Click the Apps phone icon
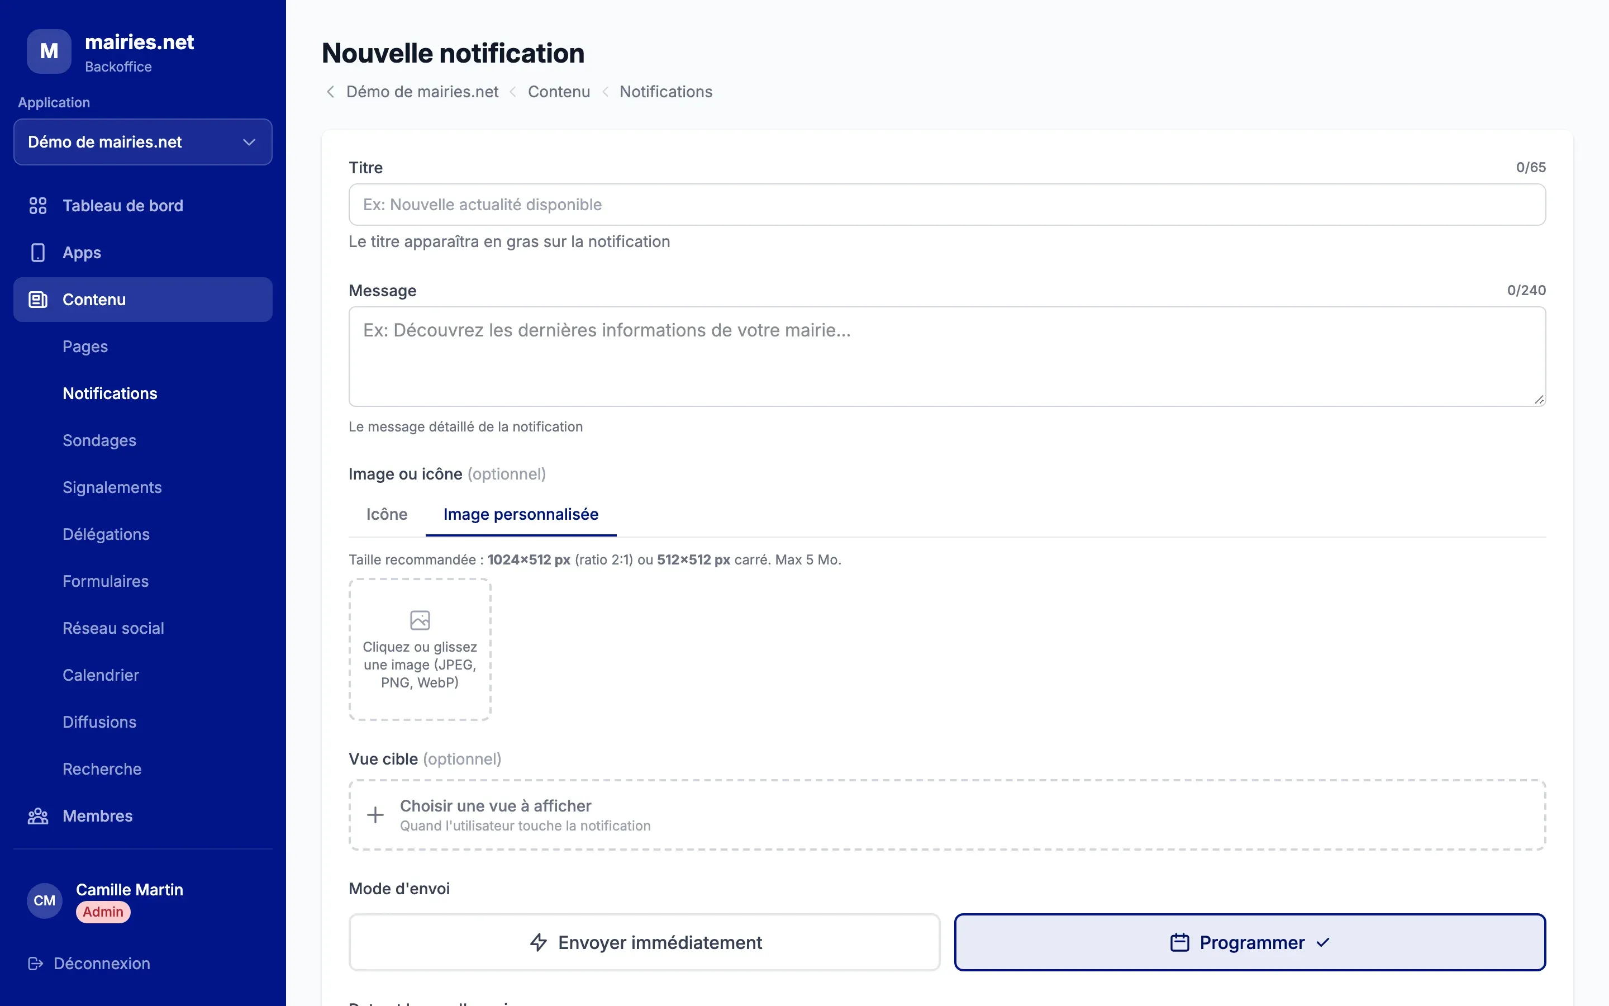1609x1006 pixels. 38,253
